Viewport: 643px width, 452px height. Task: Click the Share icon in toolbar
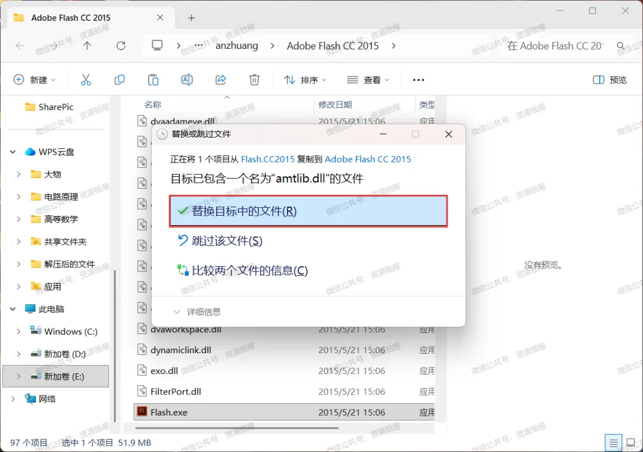221,80
